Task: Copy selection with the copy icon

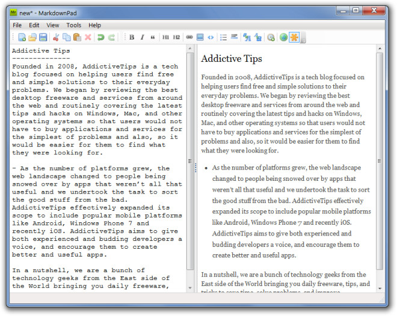Action: point(67,37)
